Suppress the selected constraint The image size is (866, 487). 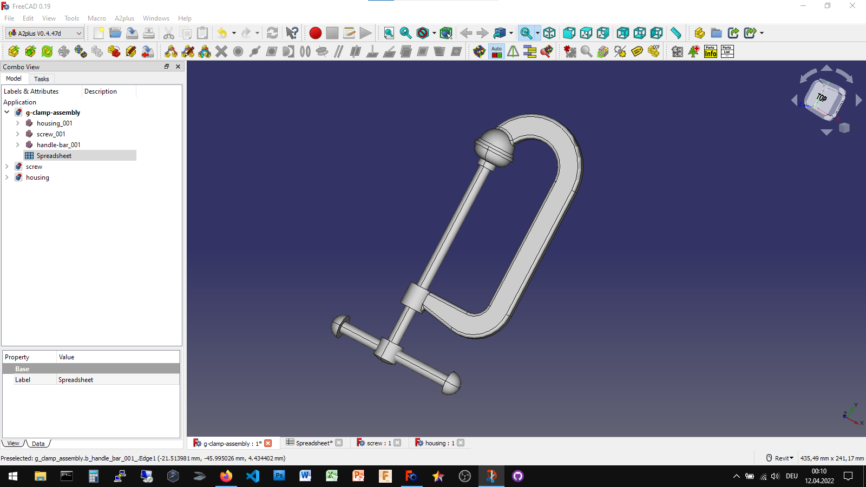coord(619,51)
